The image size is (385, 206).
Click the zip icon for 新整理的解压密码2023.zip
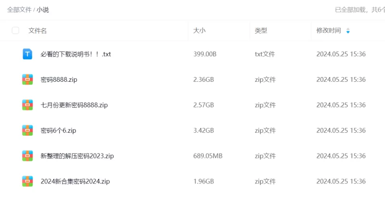click(x=27, y=156)
